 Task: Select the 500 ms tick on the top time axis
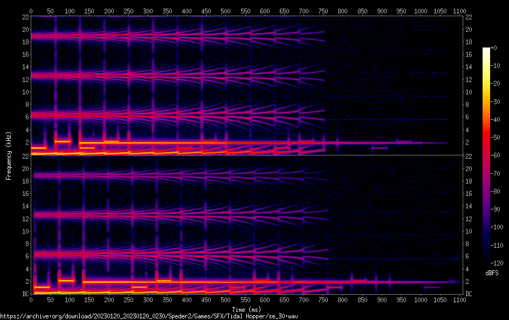[x=225, y=11]
